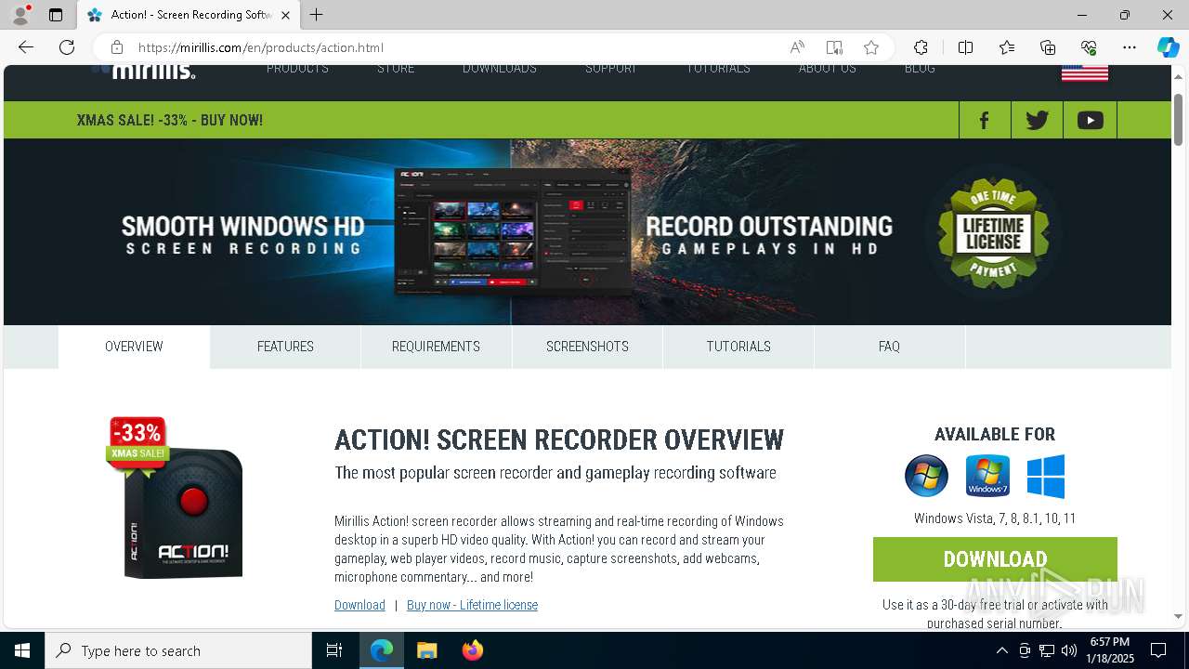This screenshot has height=669, width=1189.
Task: Click XMAS SALE -33% BUY NOW banner
Action: (x=170, y=120)
